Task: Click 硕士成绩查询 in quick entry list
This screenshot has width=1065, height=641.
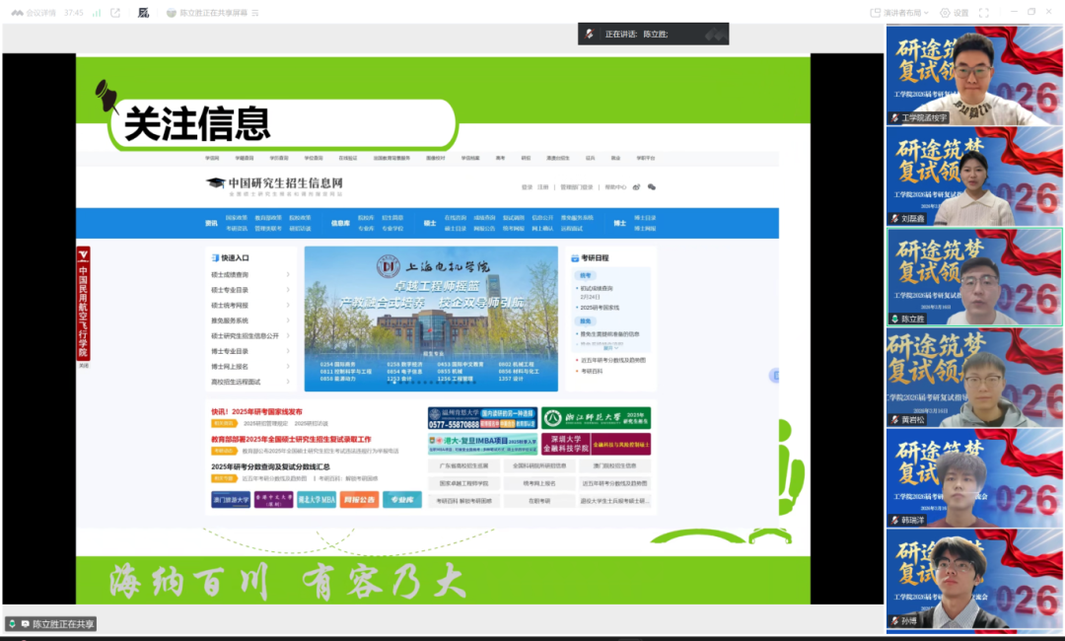Action: 230,275
